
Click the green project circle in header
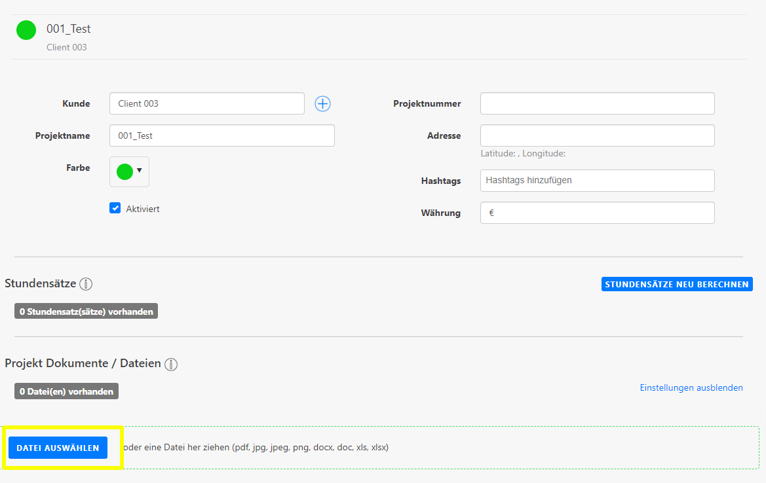pos(26,30)
